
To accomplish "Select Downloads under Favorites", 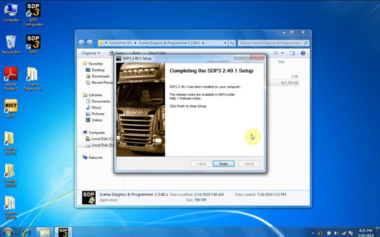I will coord(100,76).
